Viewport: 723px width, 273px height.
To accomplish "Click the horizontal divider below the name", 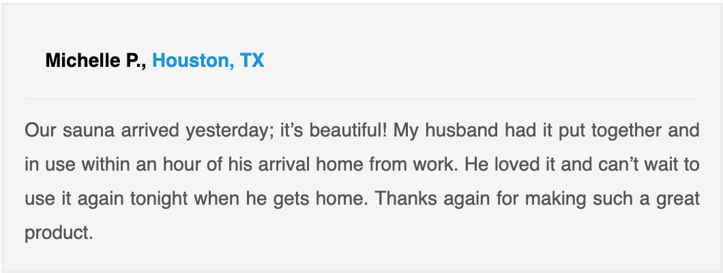I will click(x=362, y=99).
